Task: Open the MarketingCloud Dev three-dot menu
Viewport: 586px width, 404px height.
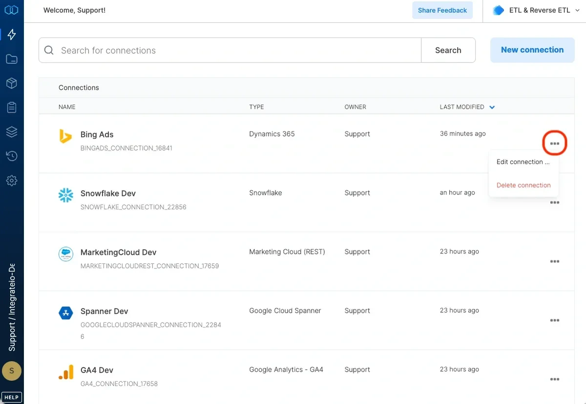Action: pos(555,262)
